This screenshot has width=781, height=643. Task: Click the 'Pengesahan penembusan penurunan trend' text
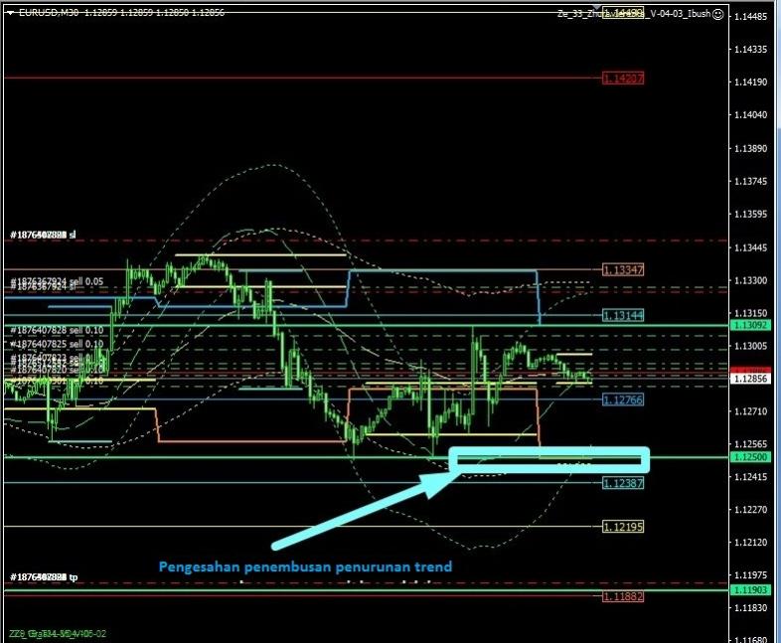coord(305,566)
